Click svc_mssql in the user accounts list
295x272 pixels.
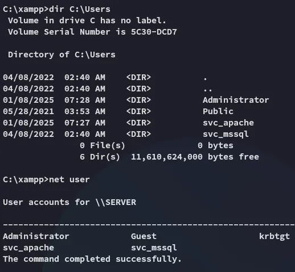tap(154, 248)
